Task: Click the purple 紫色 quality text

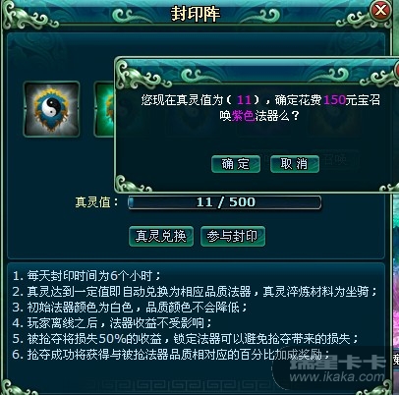Action: tap(243, 116)
